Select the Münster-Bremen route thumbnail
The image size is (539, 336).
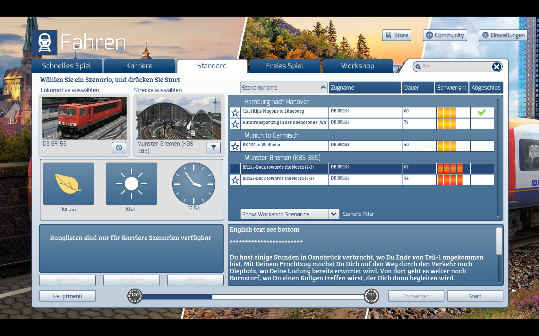(179, 118)
